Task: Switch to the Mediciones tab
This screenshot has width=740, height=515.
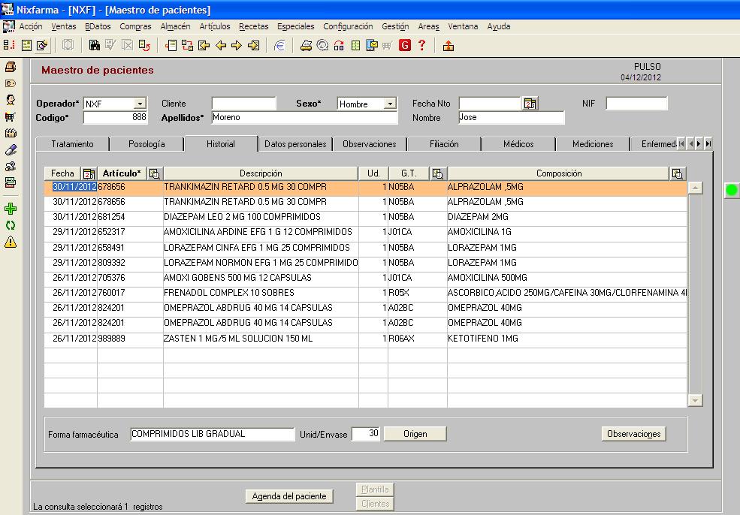Action: click(593, 144)
